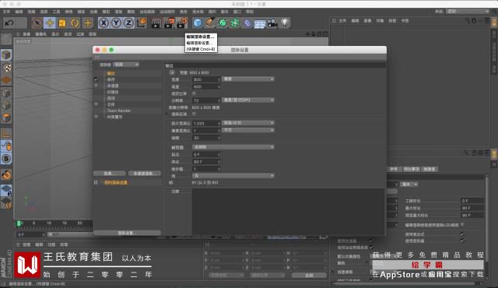This screenshot has width=498, height=288.
Task: Open the 帧范围 frame range dropdown
Action: click(233, 147)
